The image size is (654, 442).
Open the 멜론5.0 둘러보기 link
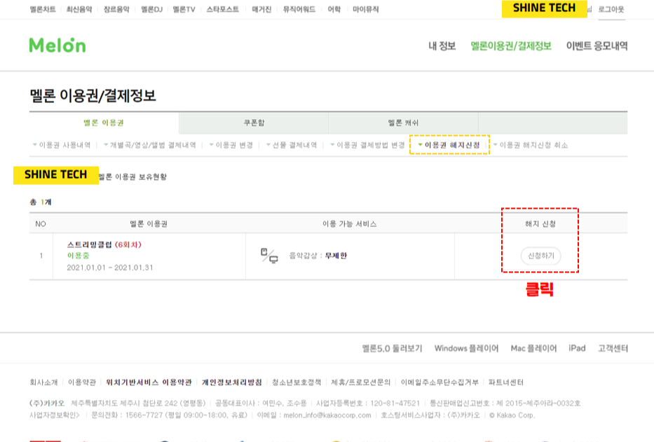(392, 349)
